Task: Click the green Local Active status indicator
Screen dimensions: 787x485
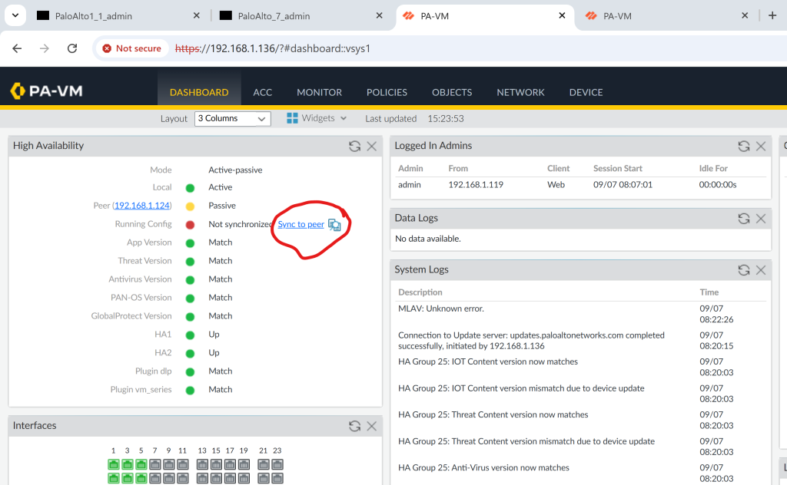Action: 191,188
